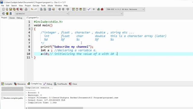Viewport: 193px width, 109px height.
Task: Click the New source file icon
Action: tap(3, 9)
